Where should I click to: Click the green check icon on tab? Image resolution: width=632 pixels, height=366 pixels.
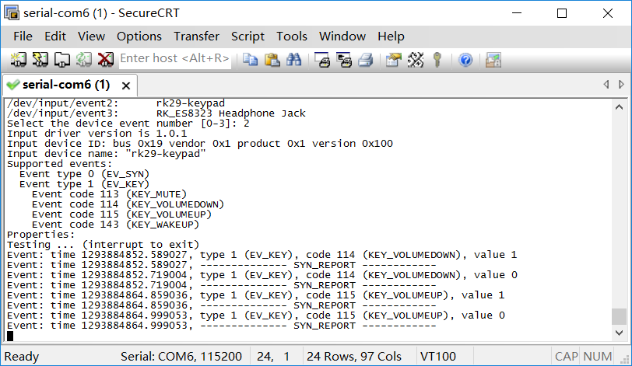(13, 85)
